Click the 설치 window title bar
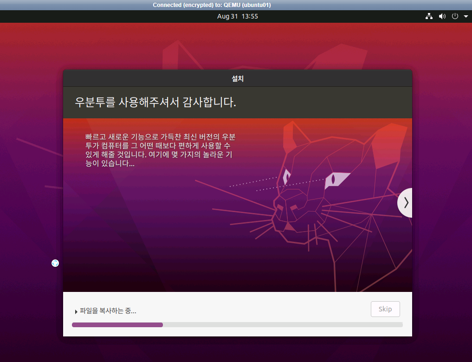This screenshot has width=472, height=362. (x=237, y=78)
